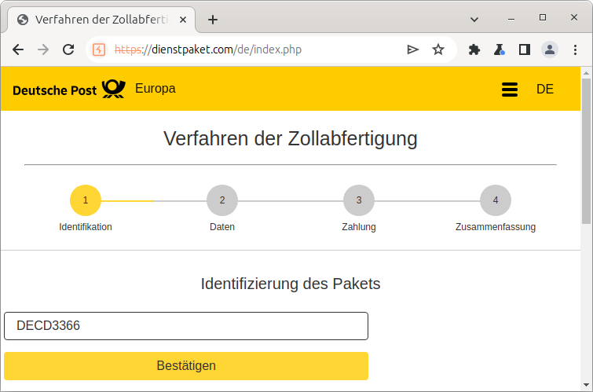Open the Chrome Labs flask icon
Viewport: 593px width, 392px height.
499,49
